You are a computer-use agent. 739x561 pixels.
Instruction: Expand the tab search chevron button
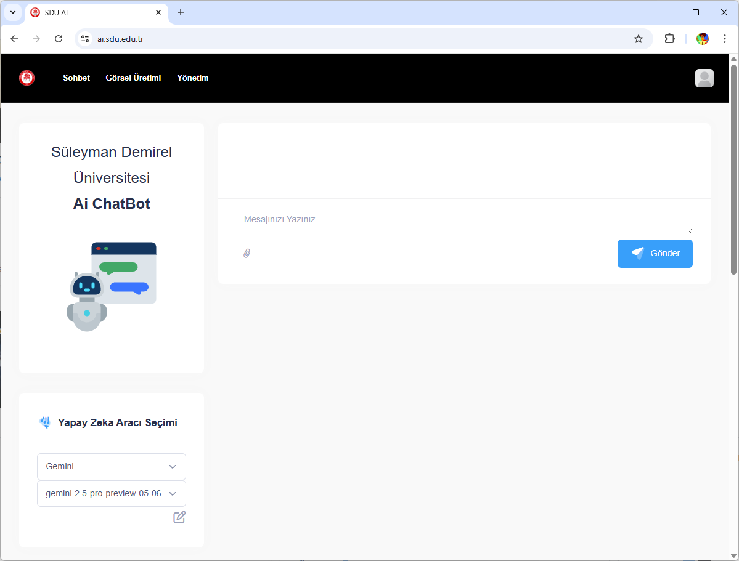pos(13,12)
